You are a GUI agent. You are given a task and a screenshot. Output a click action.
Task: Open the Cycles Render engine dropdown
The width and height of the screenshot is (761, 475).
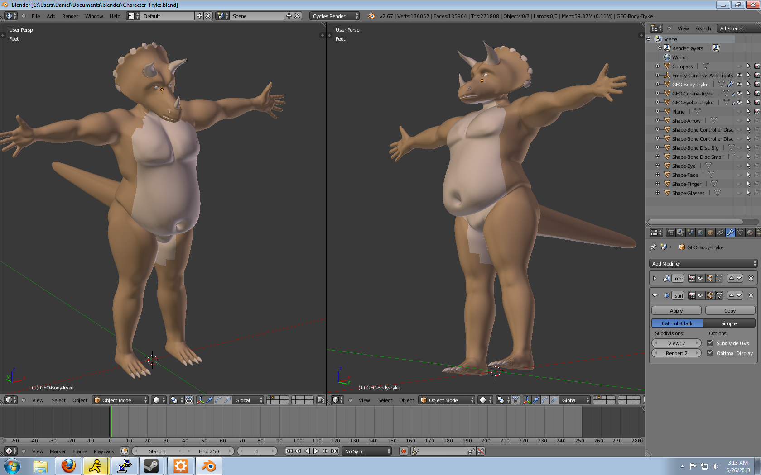[x=335, y=16]
